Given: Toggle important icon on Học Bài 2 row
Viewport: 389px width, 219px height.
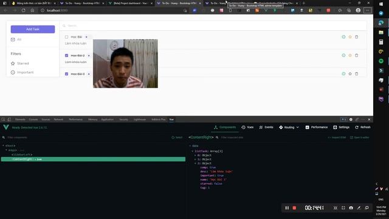Looking at the screenshot, I should [343, 55].
